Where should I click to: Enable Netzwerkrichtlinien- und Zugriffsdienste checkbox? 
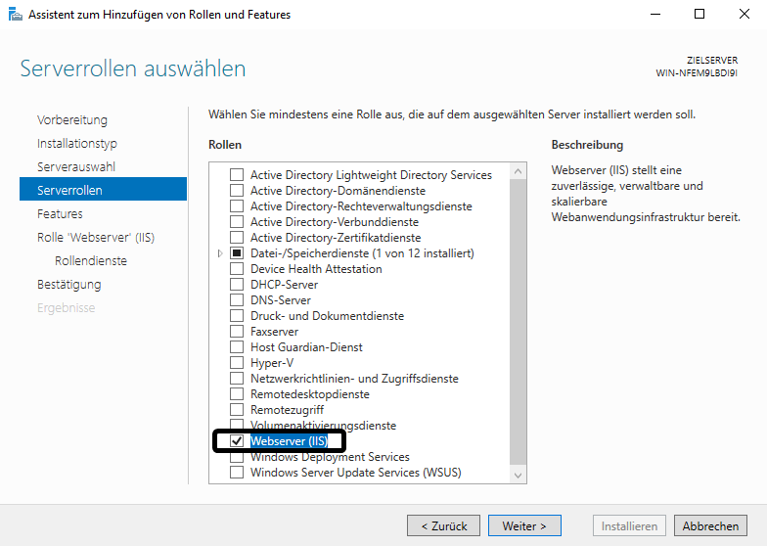point(237,378)
